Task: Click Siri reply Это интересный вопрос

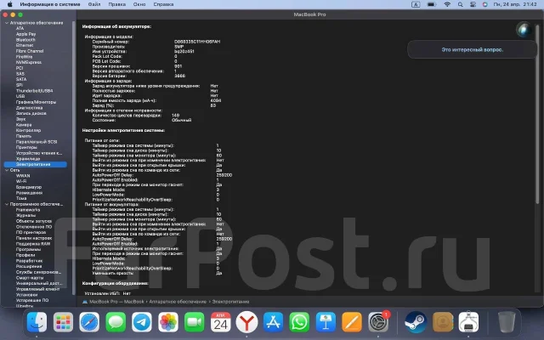Action: tap(473, 49)
